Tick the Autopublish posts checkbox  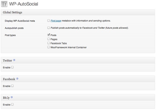click(x=48, y=28)
